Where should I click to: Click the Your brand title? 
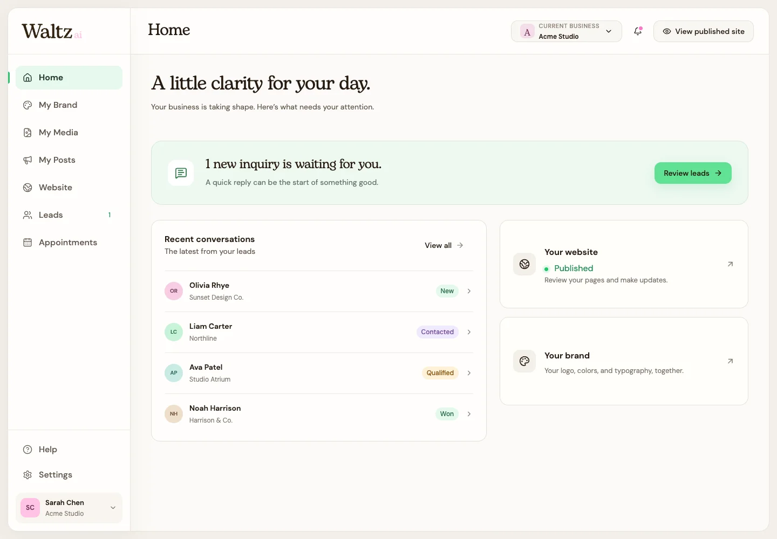click(x=567, y=356)
